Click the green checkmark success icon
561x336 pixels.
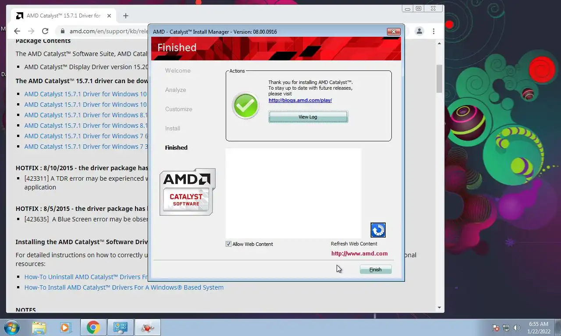[x=246, y=105]
